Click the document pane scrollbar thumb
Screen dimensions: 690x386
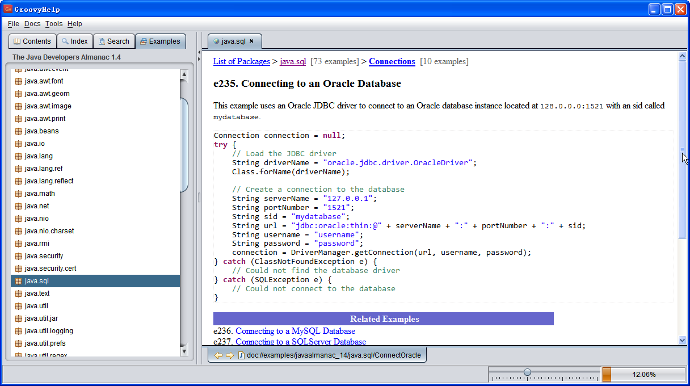pyautogui.click(x=682, y=150)
